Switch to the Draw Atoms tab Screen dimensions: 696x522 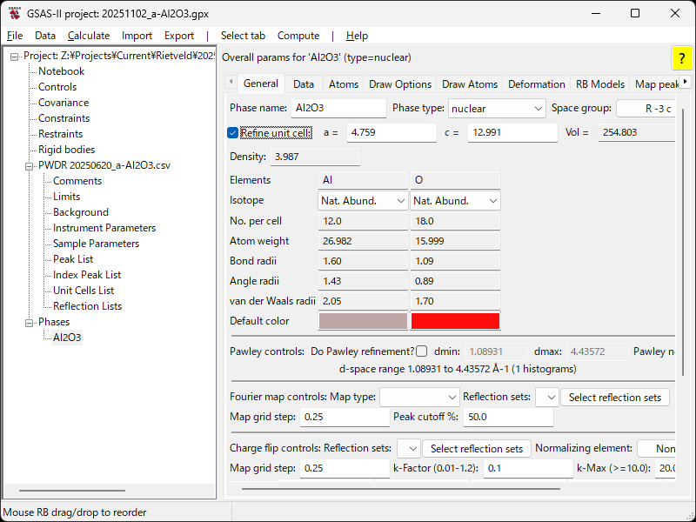[x=470, y=84]
